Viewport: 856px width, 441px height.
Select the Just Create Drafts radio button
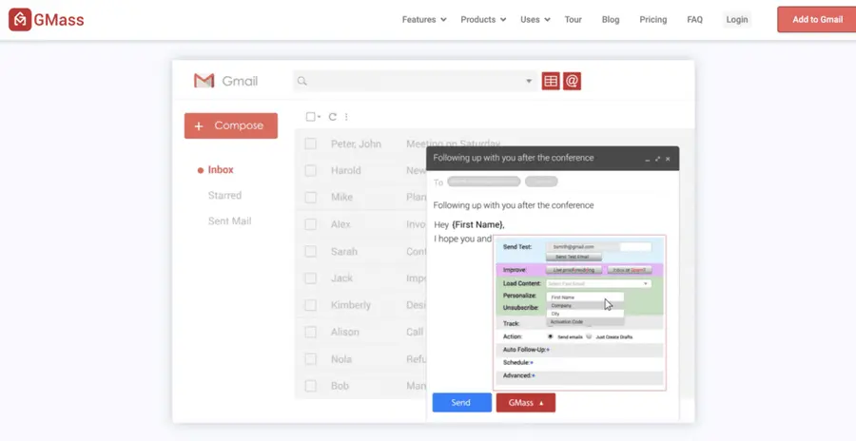pos(589,336)
